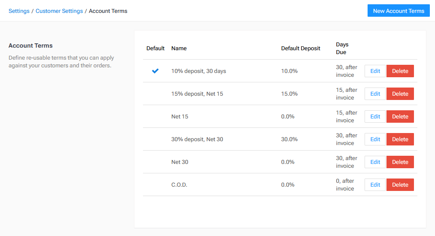Screen dimensions: 435x236
Task: Edit the 10% deposit, 30 days term
Action: (x=375, y=71)
